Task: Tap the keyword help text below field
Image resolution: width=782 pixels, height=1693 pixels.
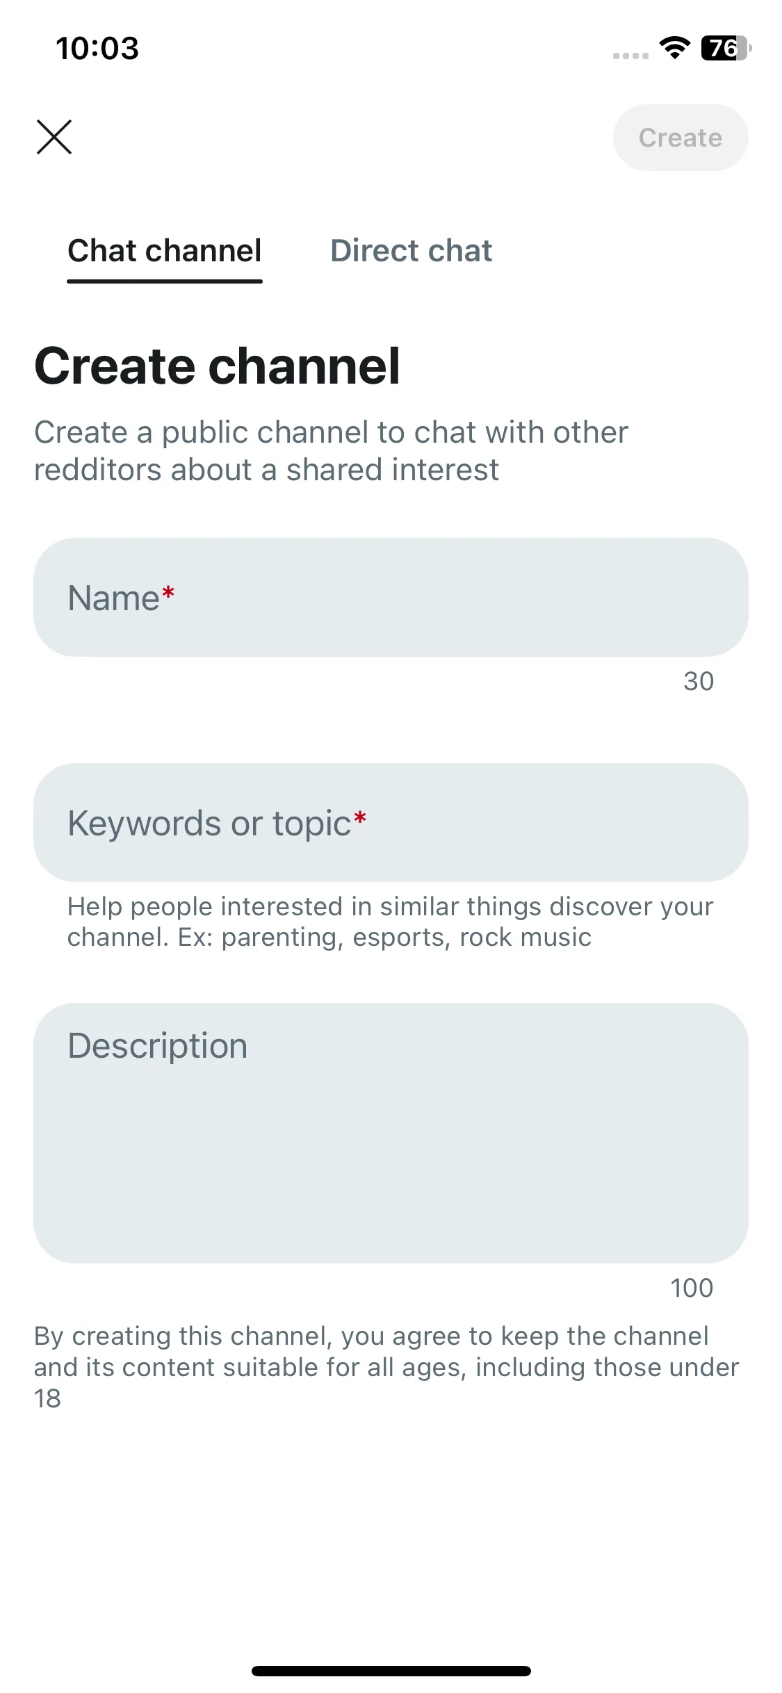Action: click(390, 922)
